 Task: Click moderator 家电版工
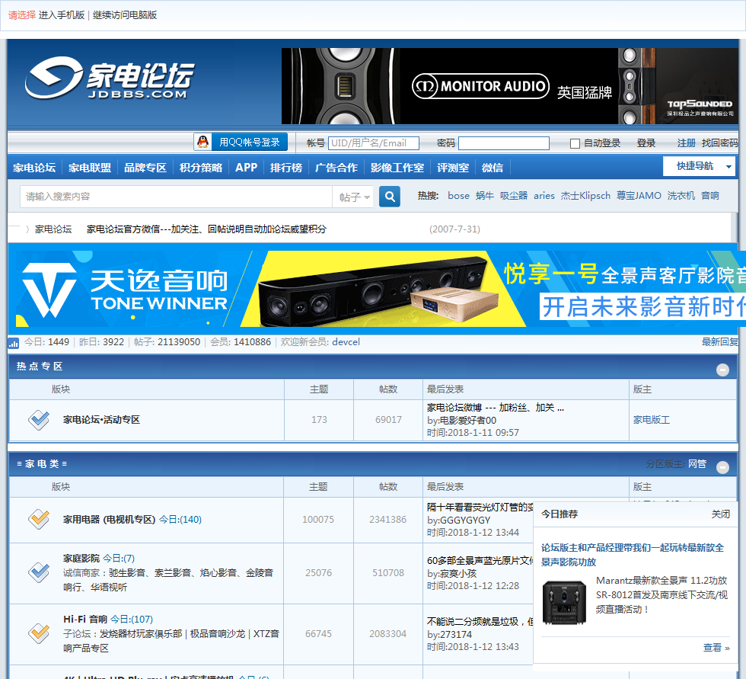pos(652,420)
